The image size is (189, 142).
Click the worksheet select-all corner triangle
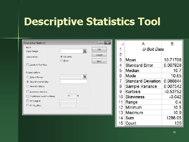pyautogui.click(x=122, y=44)
